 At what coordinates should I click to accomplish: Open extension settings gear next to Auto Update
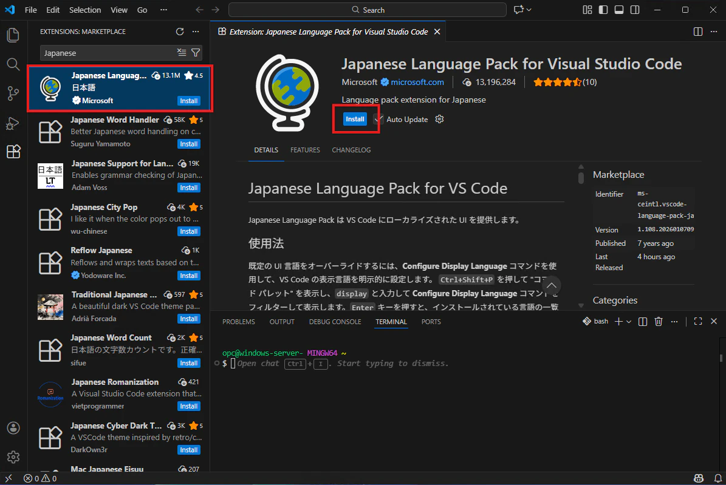439,119
